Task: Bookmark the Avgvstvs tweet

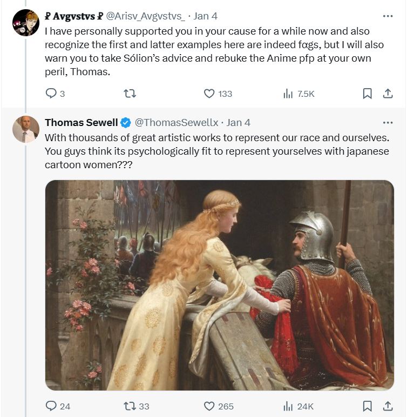Action: (367, 94)
